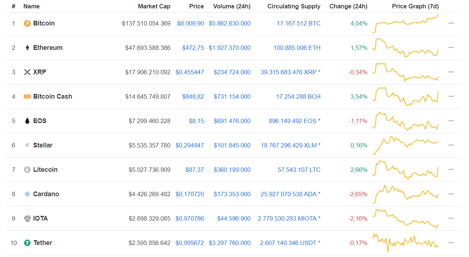The height and width of the screenshot is (257, 469).
Task: Click the 17.167.512 BTC supply link
Action: tap(299, 23)
